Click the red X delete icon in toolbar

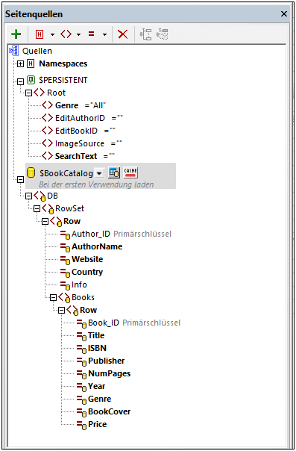click(123, 34)
